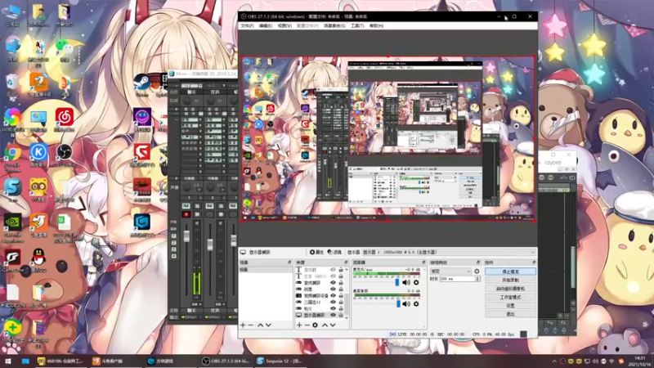The width and height of the screenshot is (654, 368).
Task: Click the sources list vertical scrollbar
Action: 347,292
